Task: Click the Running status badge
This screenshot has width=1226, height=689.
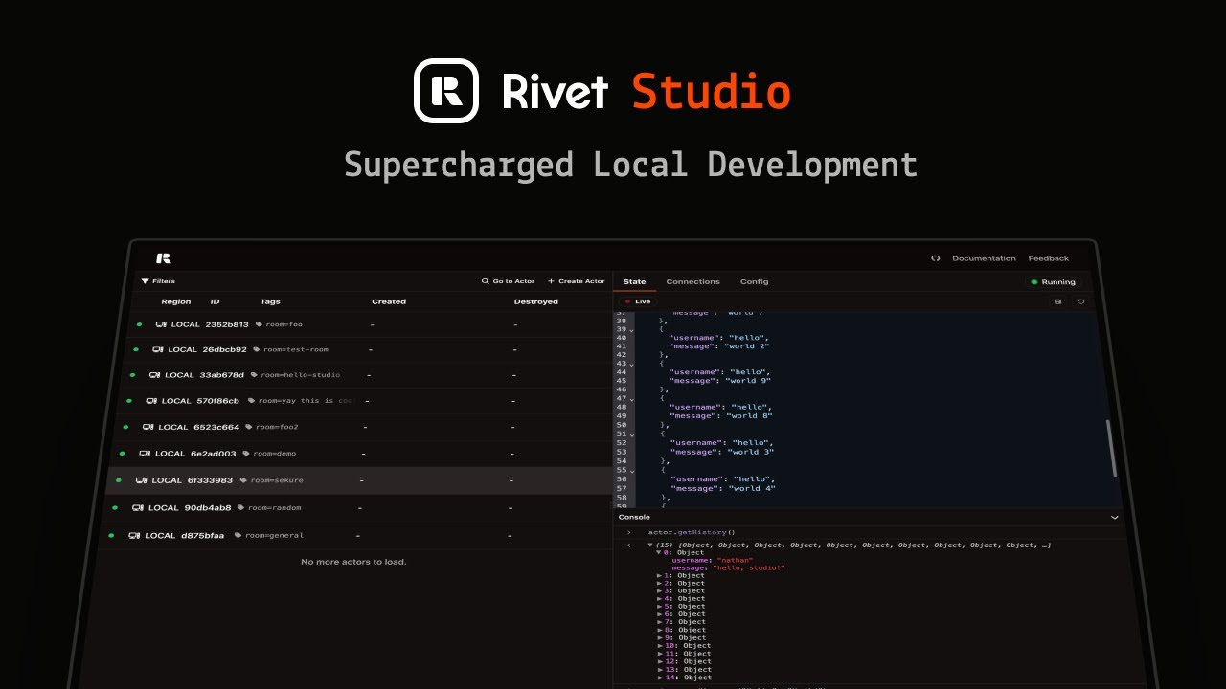Action: pyautogui.click(x=1053, y=282)
